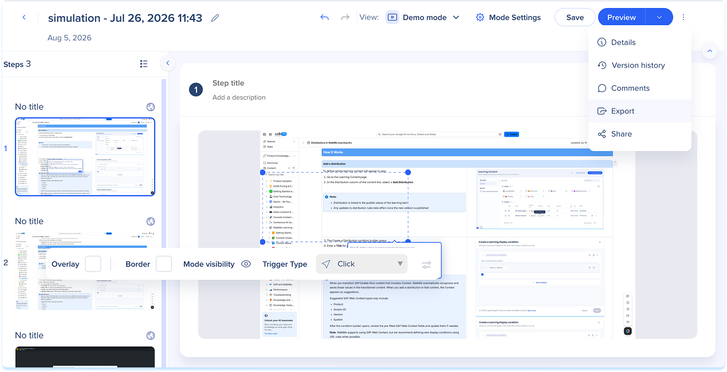This screenshot has width=727, height=372.
Task: Click the Trigger Type cursor arrow icon
Action: (x=326, y=264)
